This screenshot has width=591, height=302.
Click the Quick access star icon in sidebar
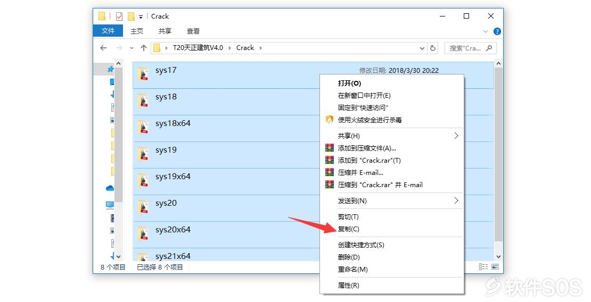(x=110, y=69)
